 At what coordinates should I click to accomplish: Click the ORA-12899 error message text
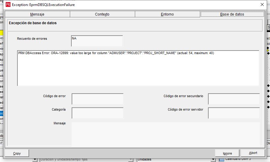116,53
